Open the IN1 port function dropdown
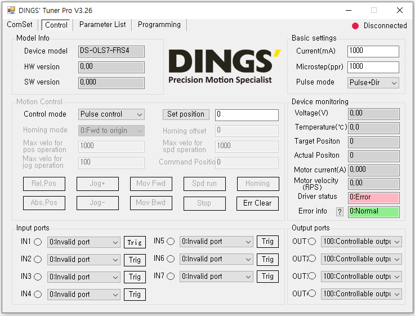This screenshot has height=316, width=415. pyautogui.click(x=84, y=242)
